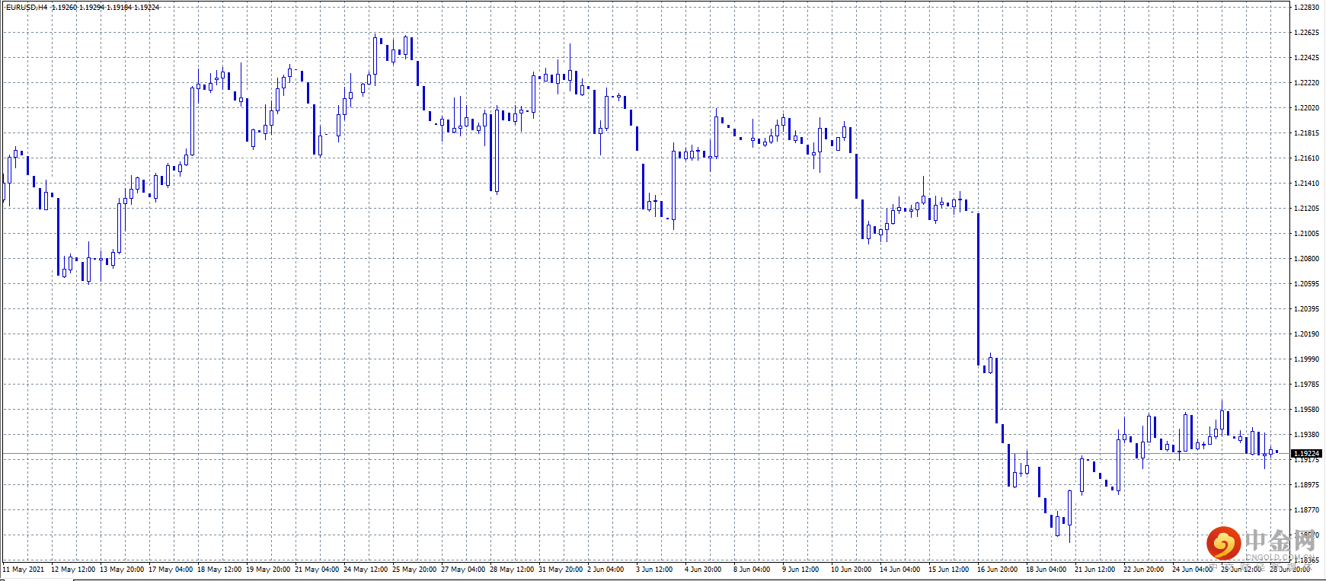1326x581 pixels.
Task: Click the 1.21005 price level on axis
Action: point(1307,234)
